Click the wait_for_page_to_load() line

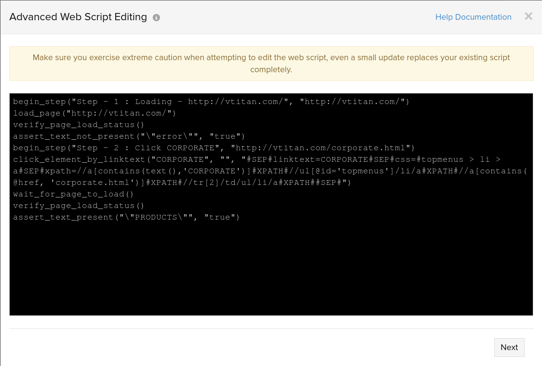click(73, 194)
